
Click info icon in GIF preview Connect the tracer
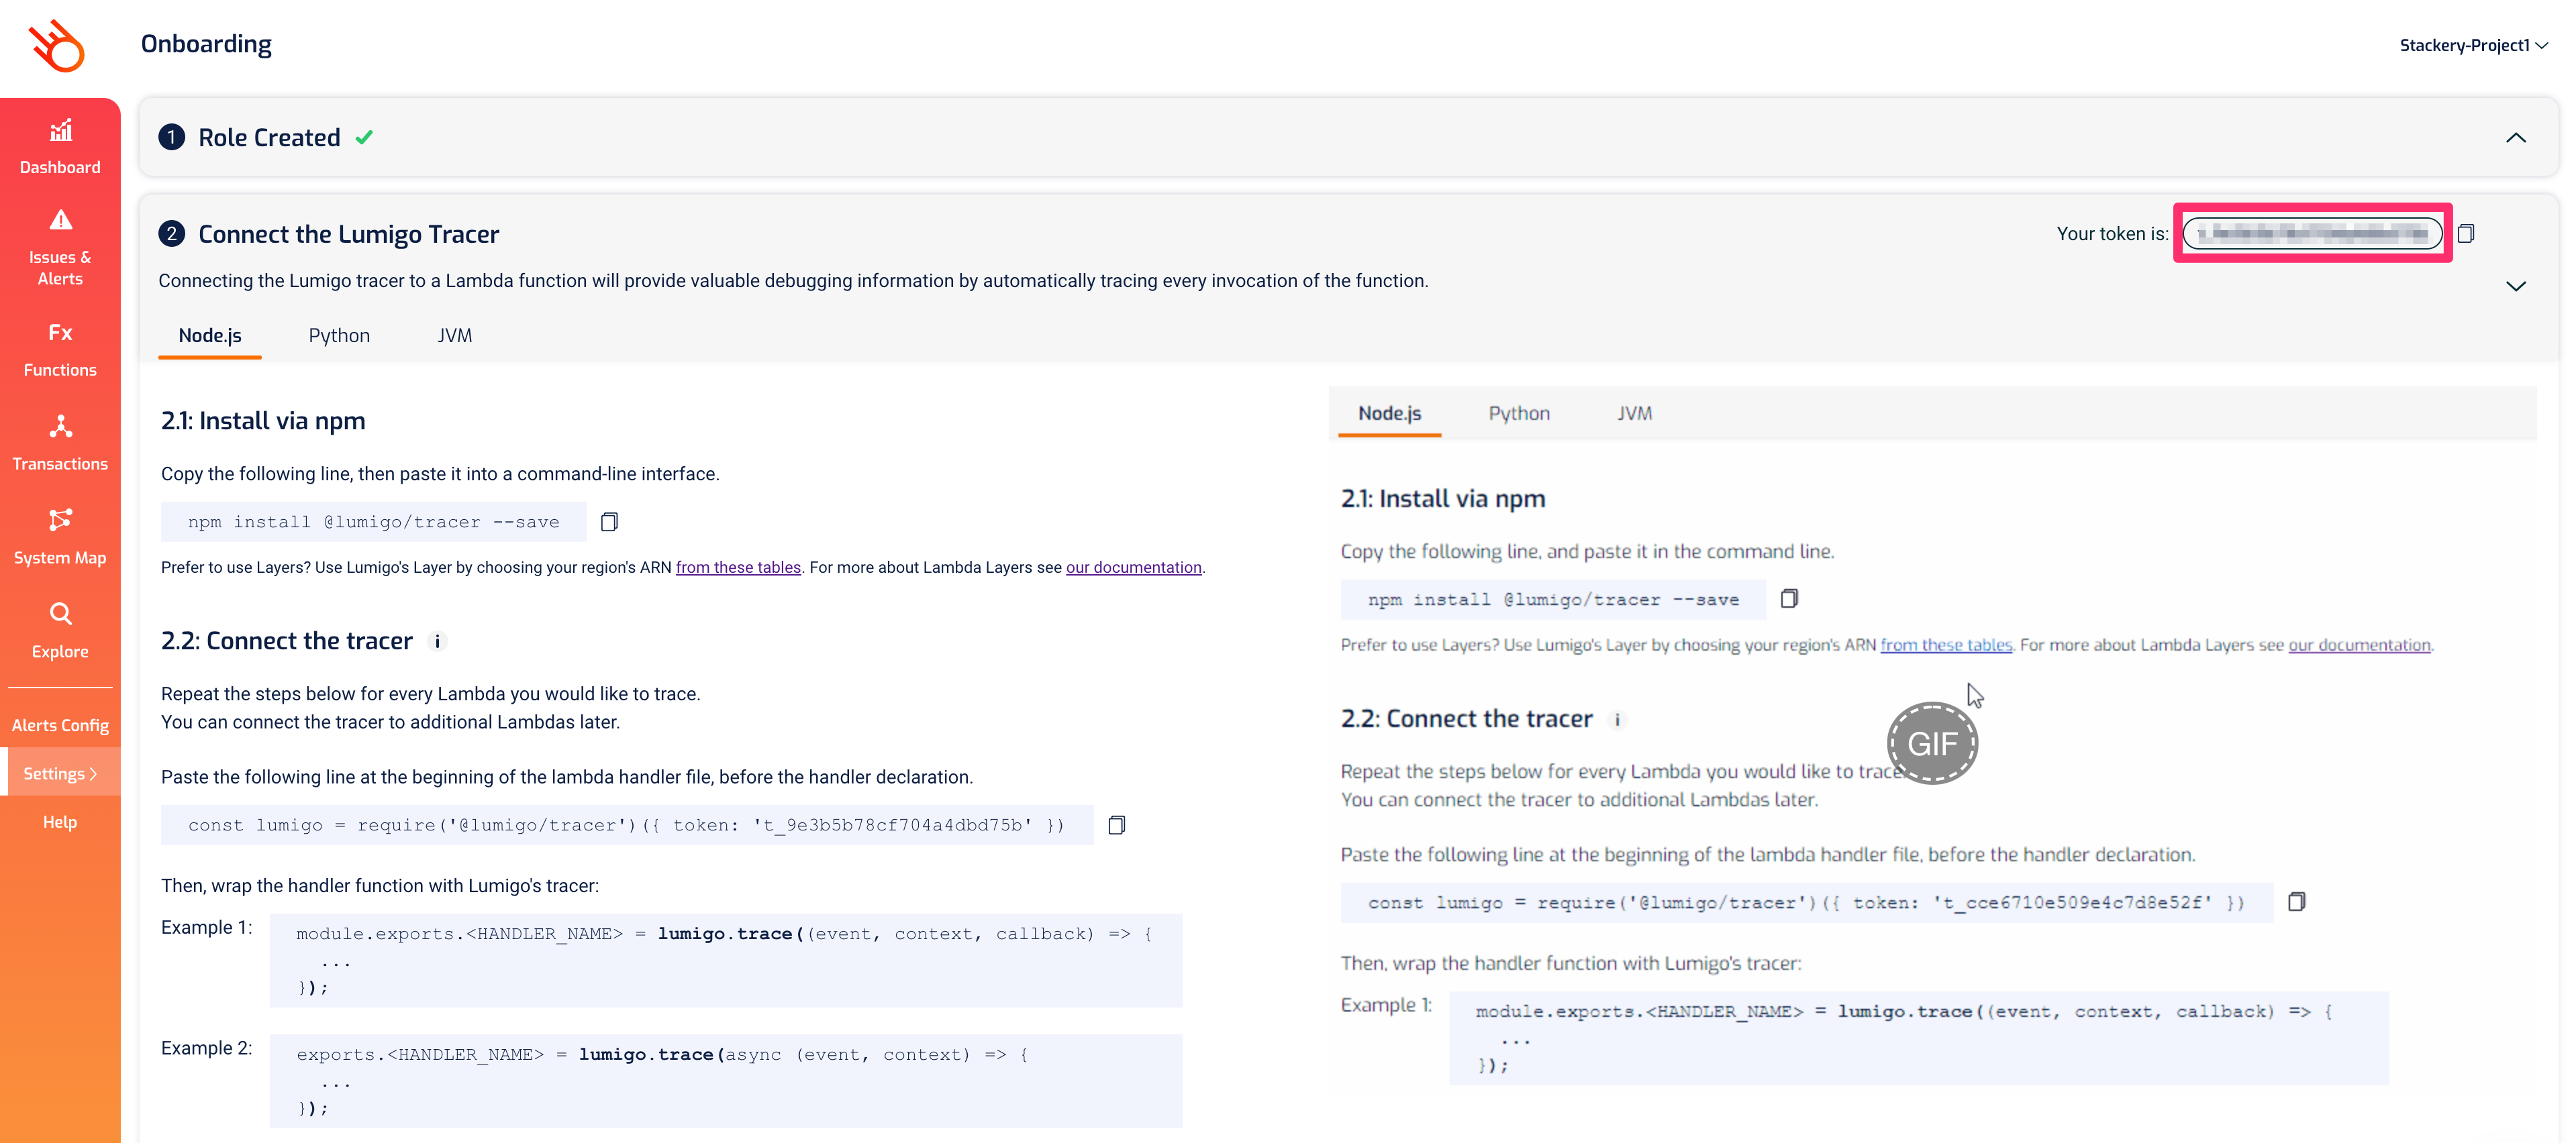click(1617, 719)
